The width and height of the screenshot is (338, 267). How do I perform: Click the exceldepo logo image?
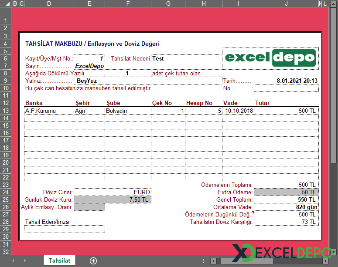coord(270,58)
